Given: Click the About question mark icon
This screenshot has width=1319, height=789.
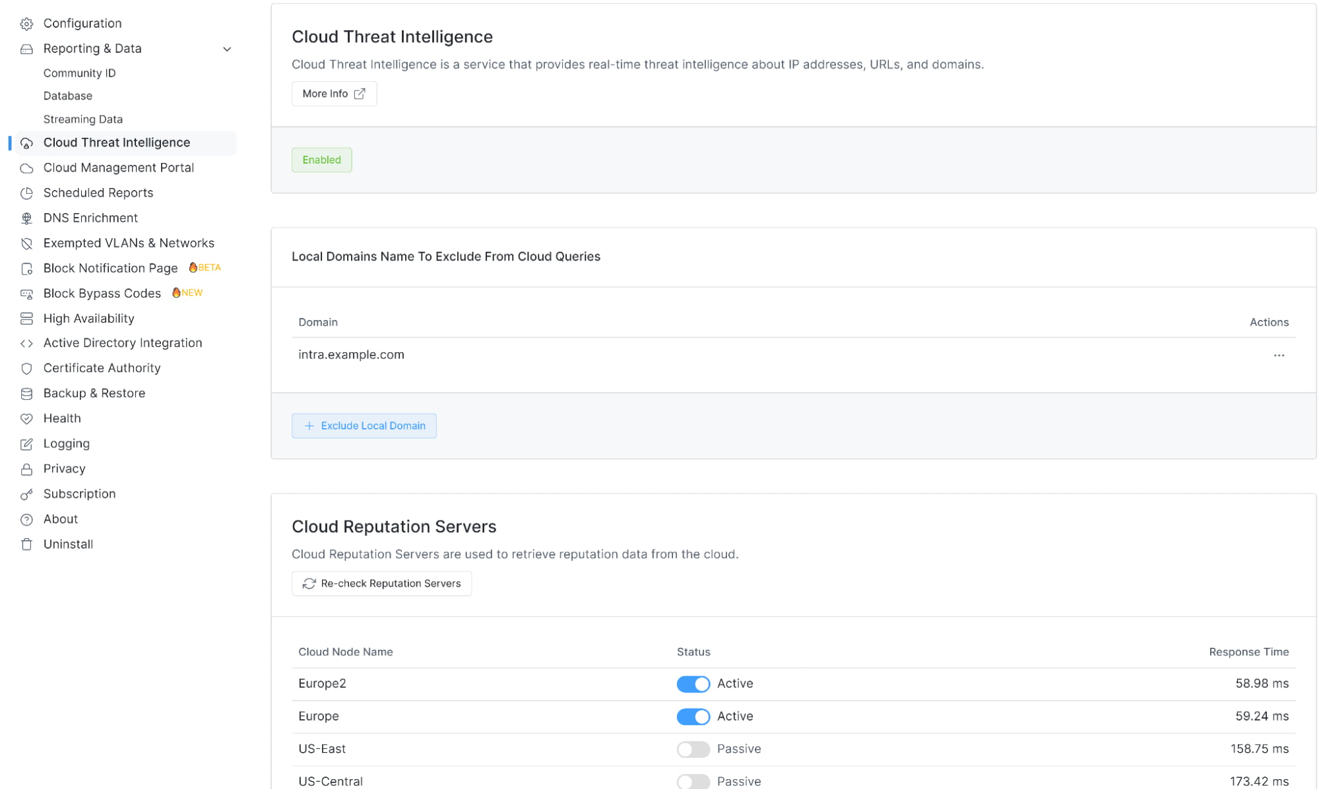Looking at the screenshot, I should [x=26, y=520].
